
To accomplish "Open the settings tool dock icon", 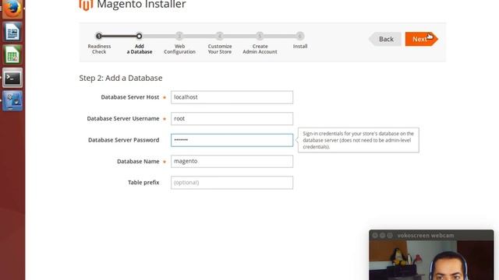I will (x=12, y=100).
